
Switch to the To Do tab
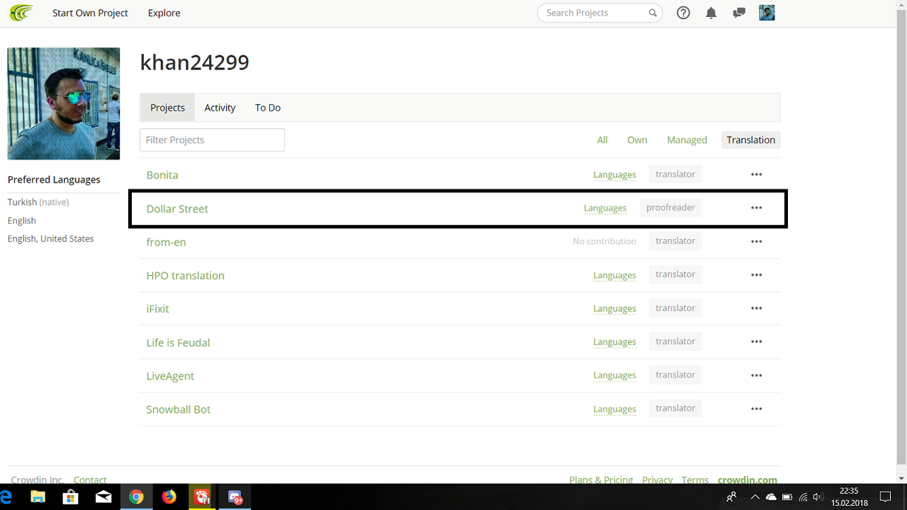coord(268,107)
